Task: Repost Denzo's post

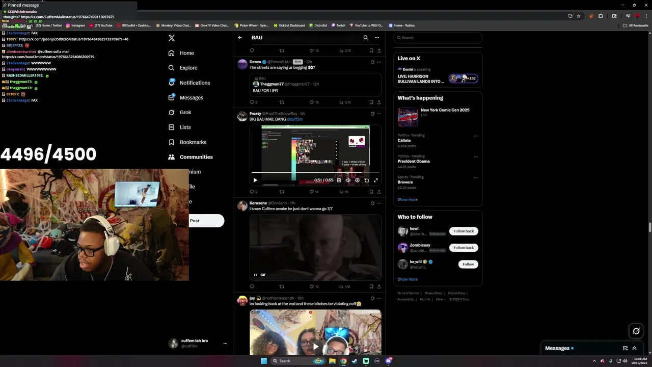Action: point(282,102)
